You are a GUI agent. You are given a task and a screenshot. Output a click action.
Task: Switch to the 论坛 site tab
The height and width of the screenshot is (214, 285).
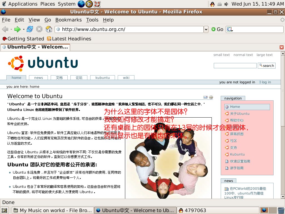coord(79,78)
